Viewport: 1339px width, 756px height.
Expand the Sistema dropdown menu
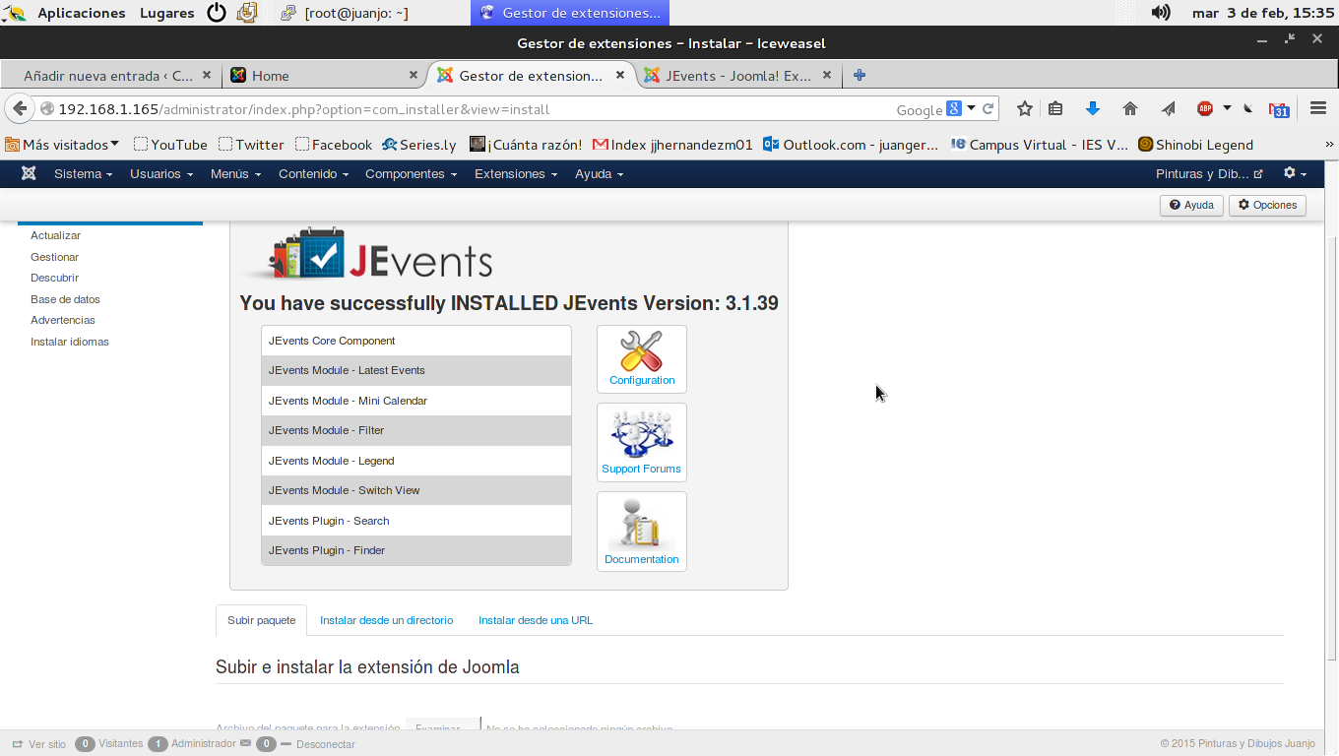point(83,173)
